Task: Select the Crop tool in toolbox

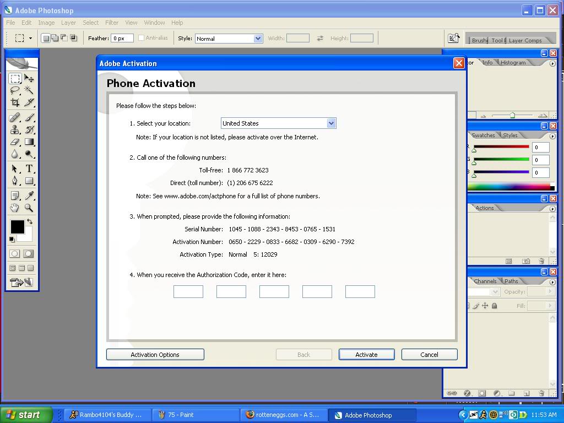Action: 15,102
